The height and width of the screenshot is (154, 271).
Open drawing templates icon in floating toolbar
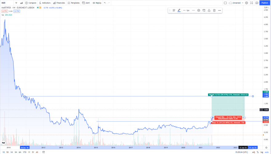pyautogui.click(x=174, y=10)
